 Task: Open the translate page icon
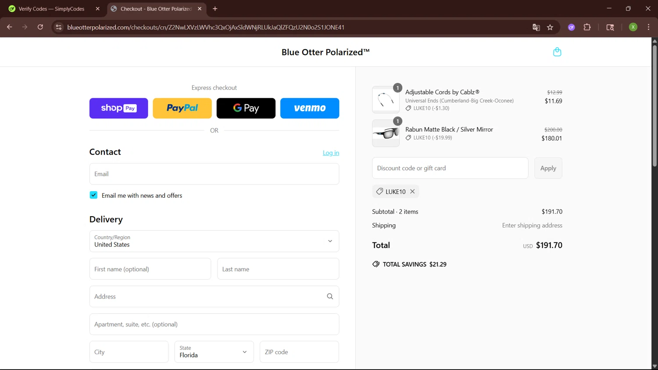point(536,27)
